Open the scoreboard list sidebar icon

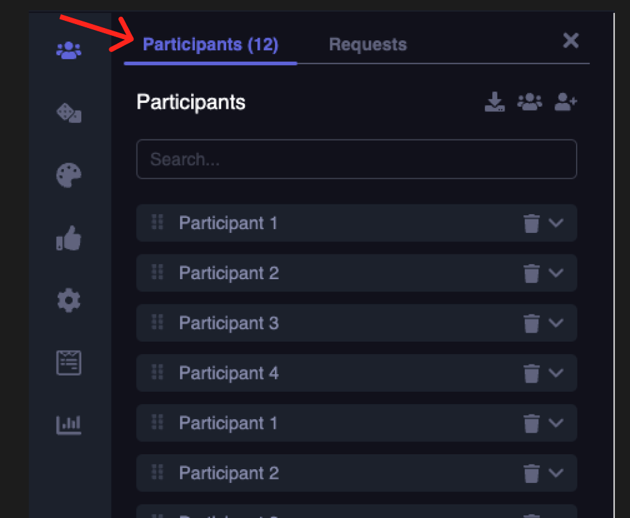point(69,362)
